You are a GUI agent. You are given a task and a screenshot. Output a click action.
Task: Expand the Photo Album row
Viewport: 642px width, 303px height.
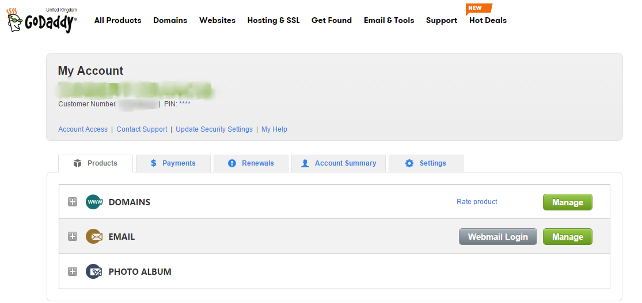point(73,271)
